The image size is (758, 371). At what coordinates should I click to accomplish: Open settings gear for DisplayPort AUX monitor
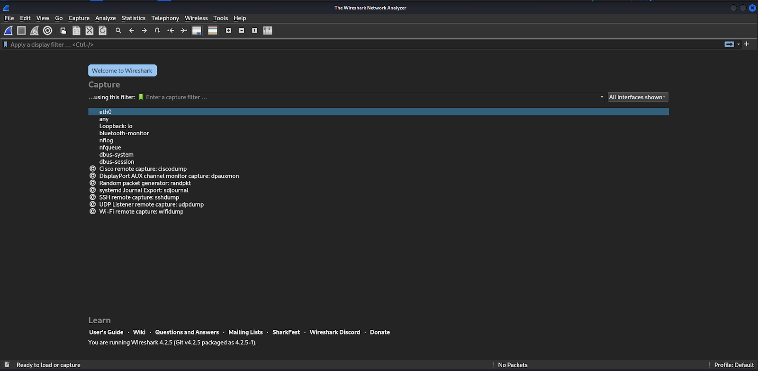(93, 176)
